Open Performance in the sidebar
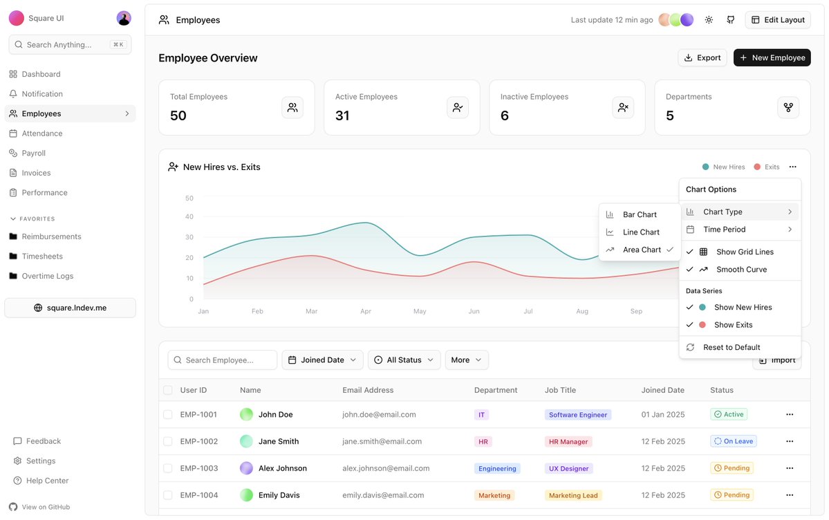The width and height of the screenshot is (829, 520). pos(70,192)
